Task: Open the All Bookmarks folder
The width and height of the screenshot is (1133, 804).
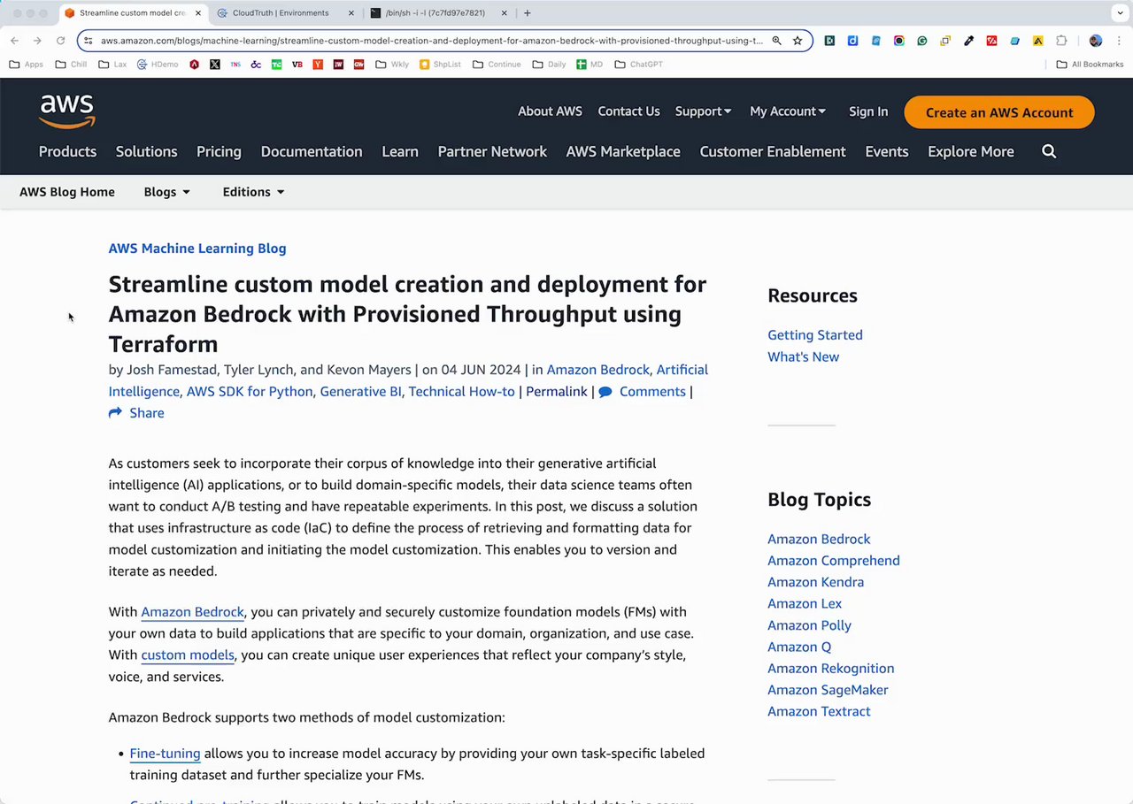Action: pyautogui.click(x=1090, y=65)
